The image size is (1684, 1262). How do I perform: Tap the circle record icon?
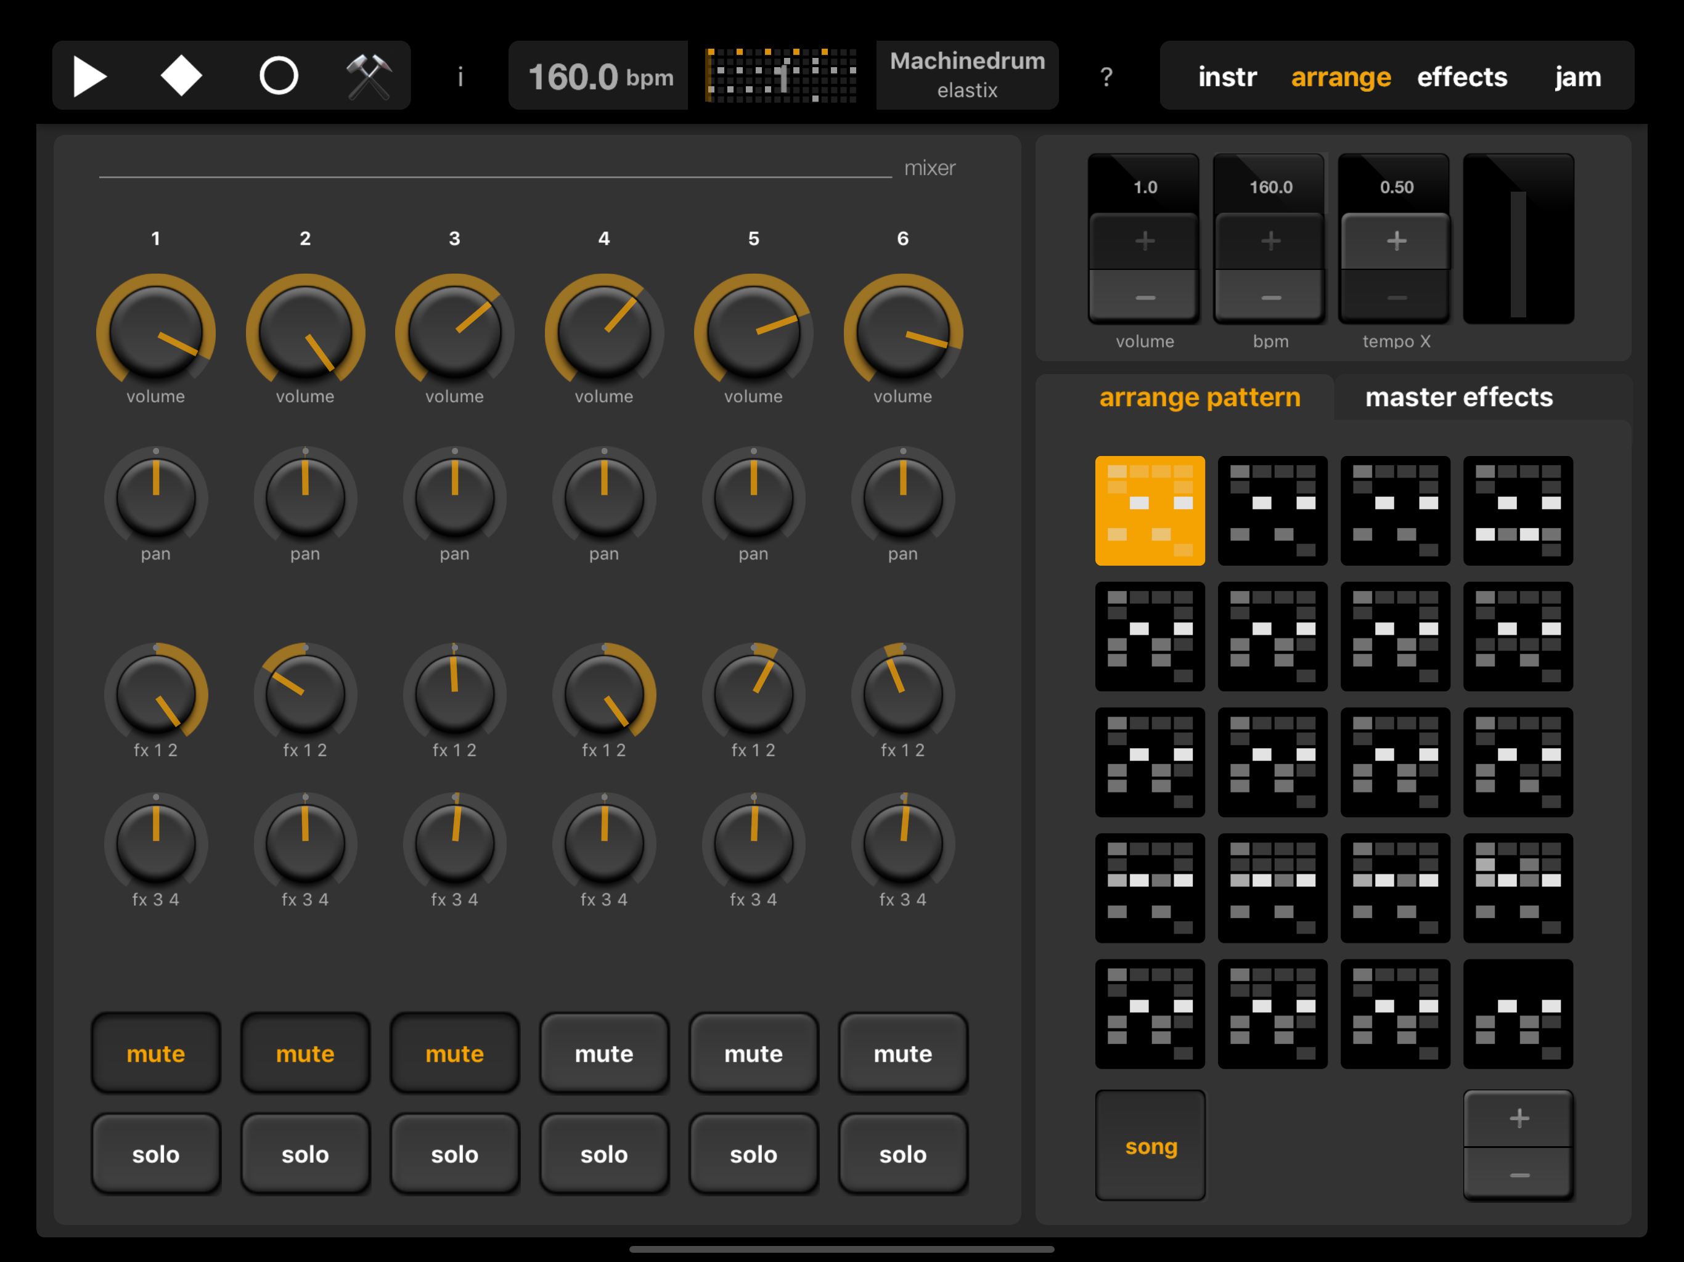279,76
